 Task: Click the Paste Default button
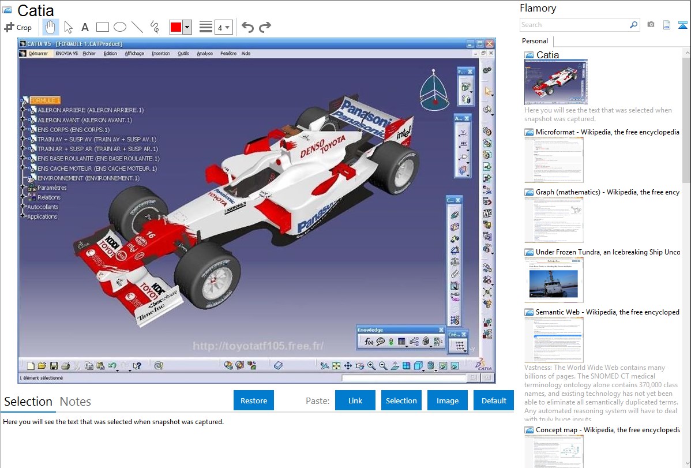494,400
